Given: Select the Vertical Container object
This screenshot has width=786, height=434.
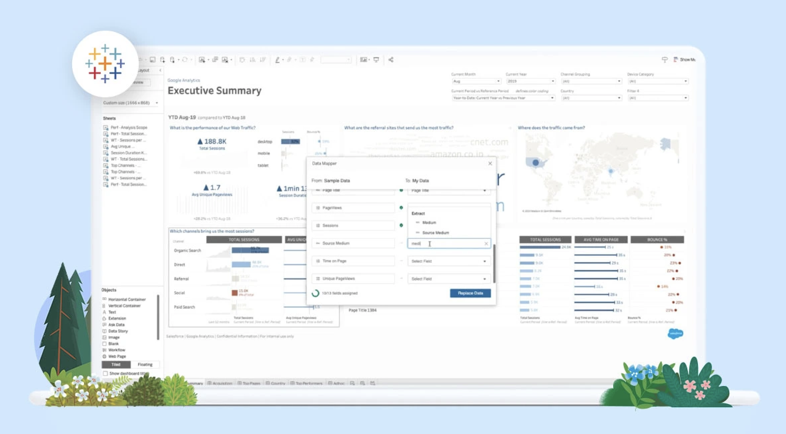Looking at the screenshot, I should (x=121, y=306).
